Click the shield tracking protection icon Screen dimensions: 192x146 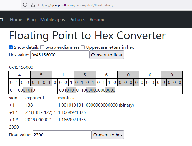pyautogui.click(x=25, y=5)
